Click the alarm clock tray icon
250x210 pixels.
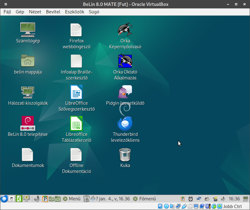click(190, 199)
